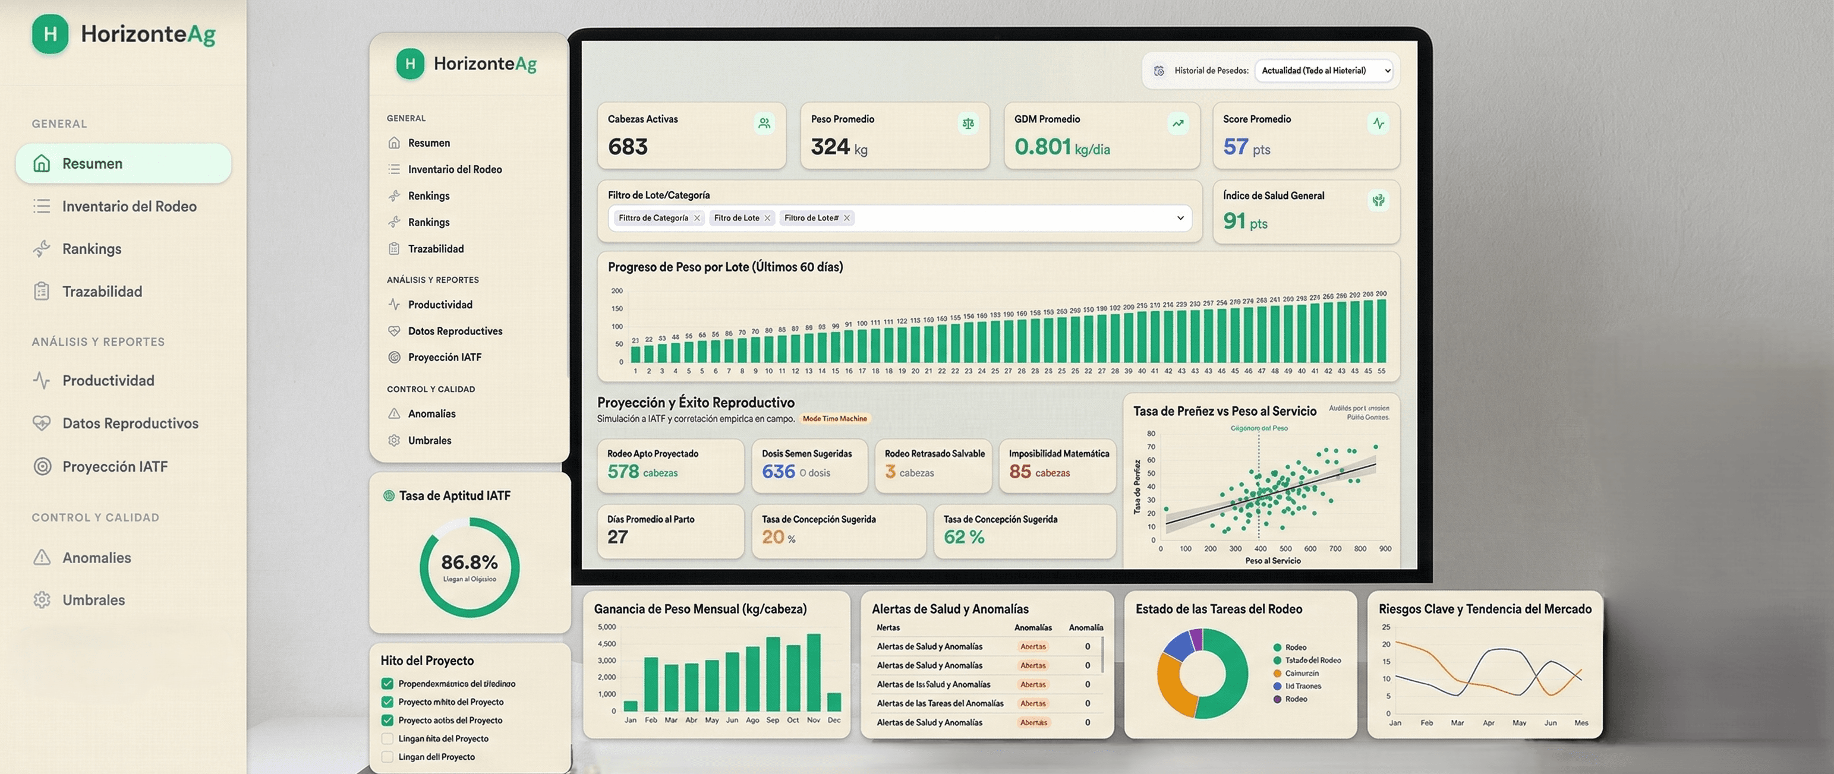This screenshot has width=1834, height=774.
Task: Click the Imposibilidad Matemática 85 cabezas card
Action: click(1058, 465)
